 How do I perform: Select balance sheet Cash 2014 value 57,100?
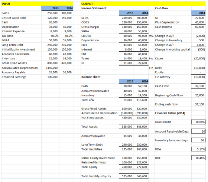[142, 86]
